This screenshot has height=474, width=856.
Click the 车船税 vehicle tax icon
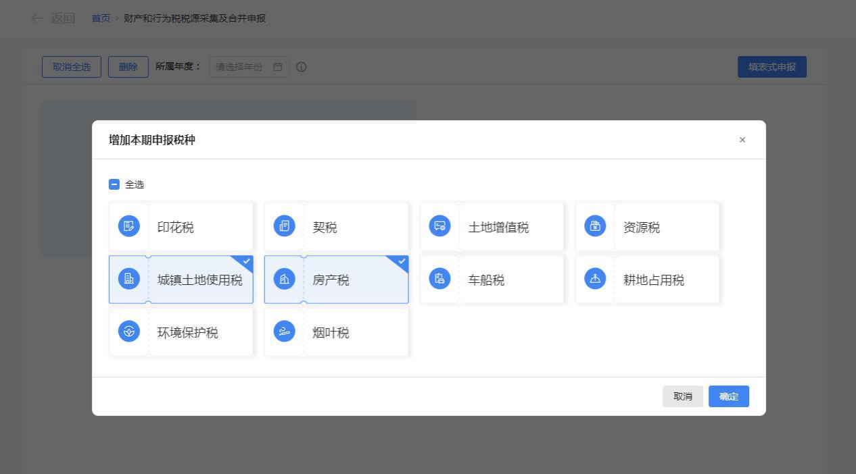(439, 279)
